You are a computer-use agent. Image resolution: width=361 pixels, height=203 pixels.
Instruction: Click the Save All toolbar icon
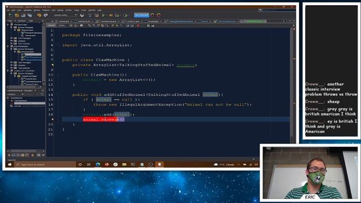30,15
